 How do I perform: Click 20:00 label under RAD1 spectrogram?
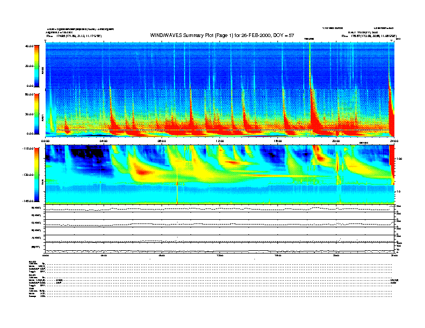[336, 141]
